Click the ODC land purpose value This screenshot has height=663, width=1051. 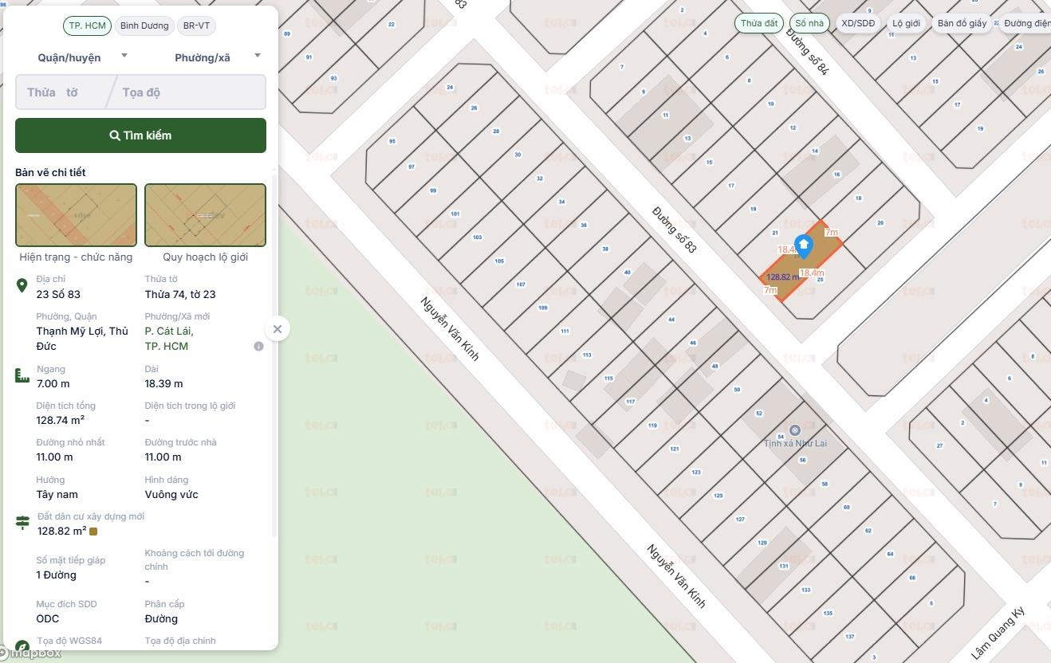pyautogui.click(x=47, y=618)
